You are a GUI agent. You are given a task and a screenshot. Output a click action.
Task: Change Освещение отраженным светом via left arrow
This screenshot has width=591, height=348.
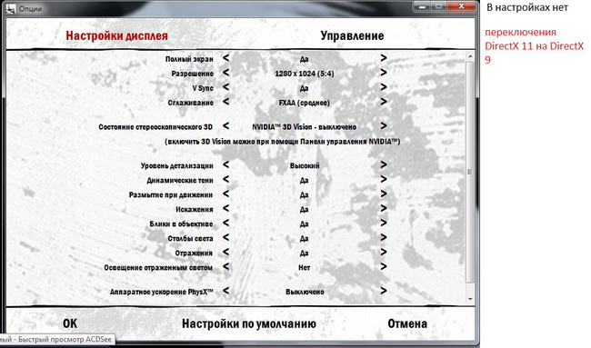coord(225,266)
